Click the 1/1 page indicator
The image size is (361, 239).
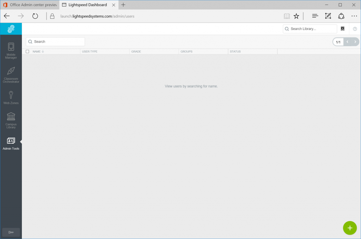click(338, 42)
